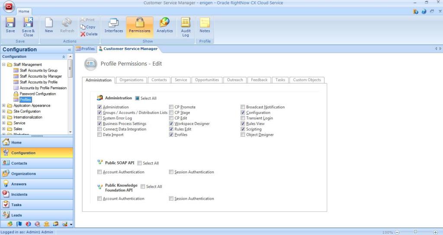Uncheck the Workspace Designer permission

tap(171, 124)
